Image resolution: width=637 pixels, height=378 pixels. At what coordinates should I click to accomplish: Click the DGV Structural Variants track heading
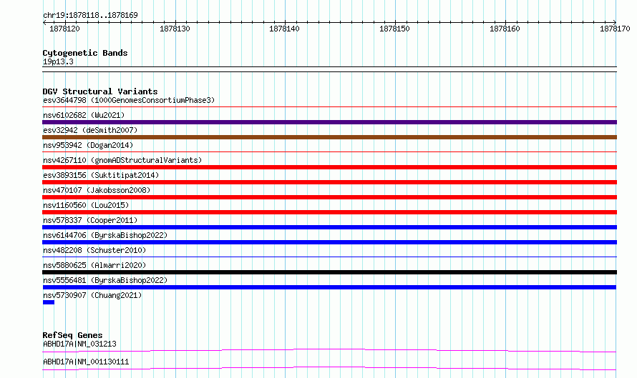point(100,91)
